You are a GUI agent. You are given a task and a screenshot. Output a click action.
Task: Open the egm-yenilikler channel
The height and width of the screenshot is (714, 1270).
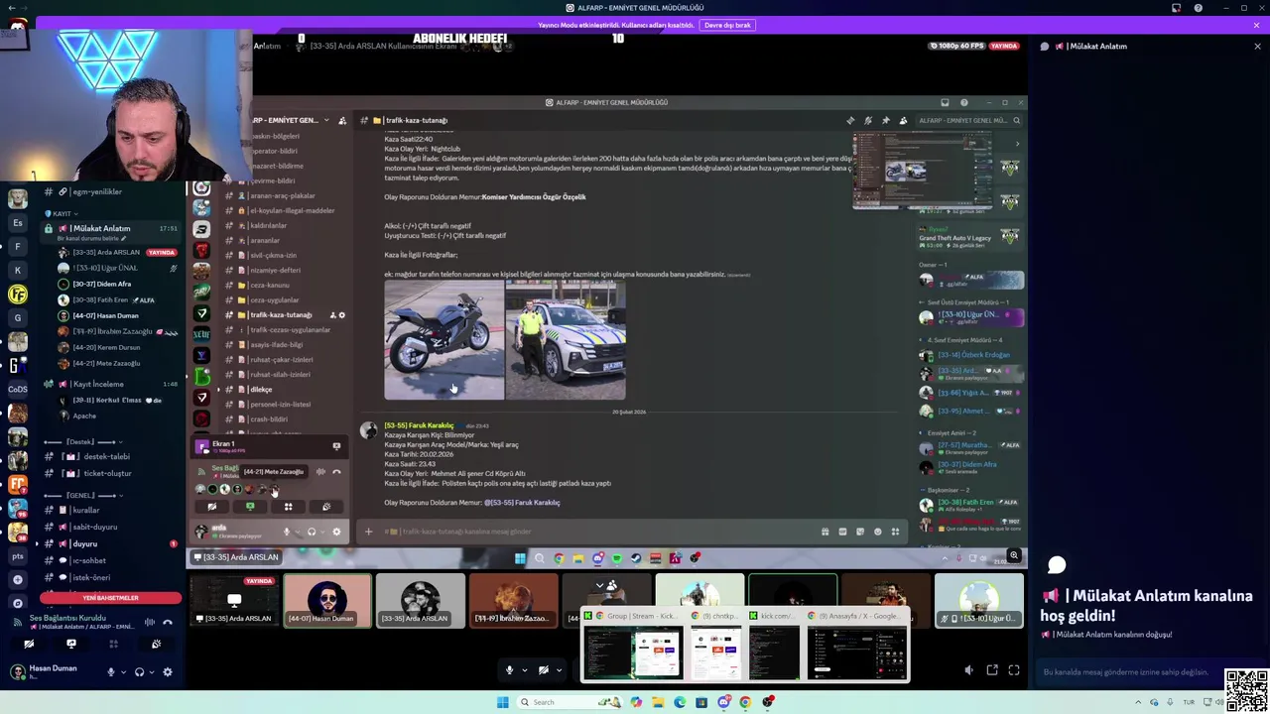click(96, 191)
